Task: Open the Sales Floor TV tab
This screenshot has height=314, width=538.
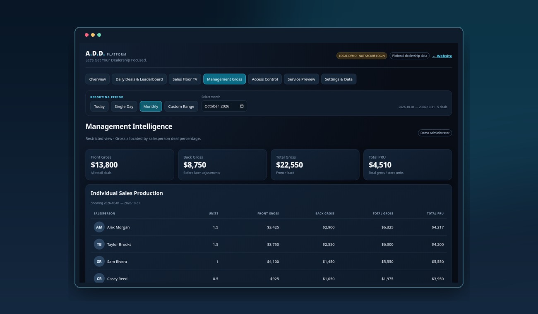Action: 185,79
